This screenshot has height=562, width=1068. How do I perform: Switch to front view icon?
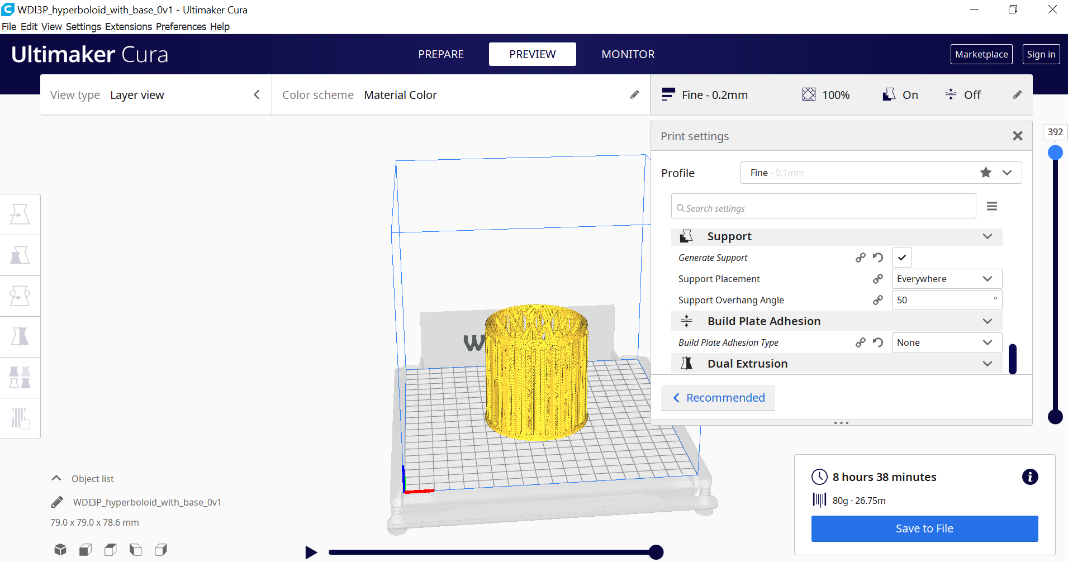[x=86, y=550]
